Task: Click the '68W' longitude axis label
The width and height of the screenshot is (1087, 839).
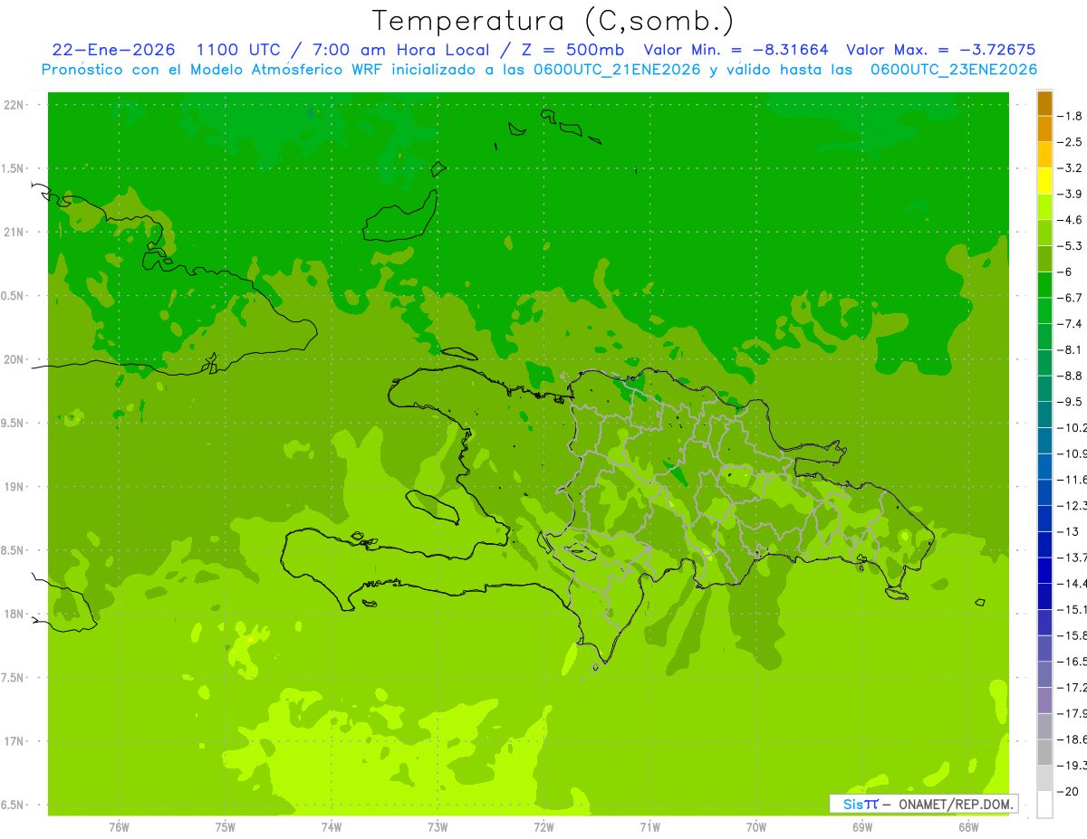Action: pyautogui.click(x=968, y=827)
